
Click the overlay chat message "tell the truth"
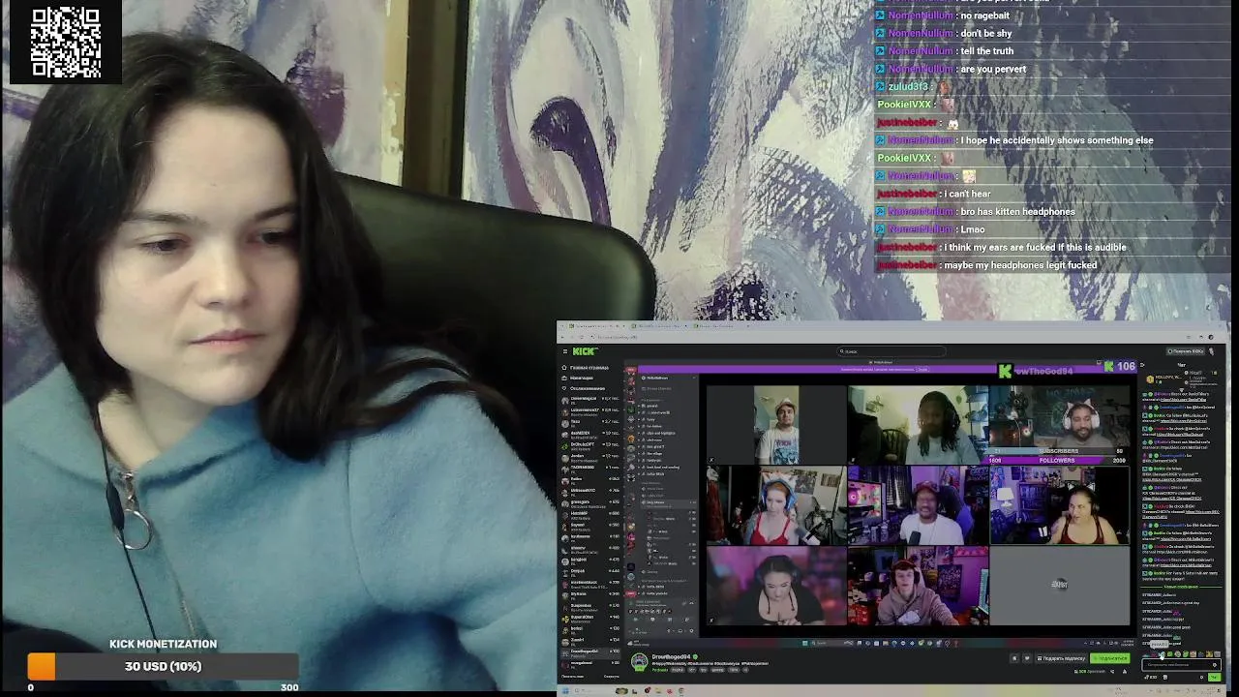point(986,51)
